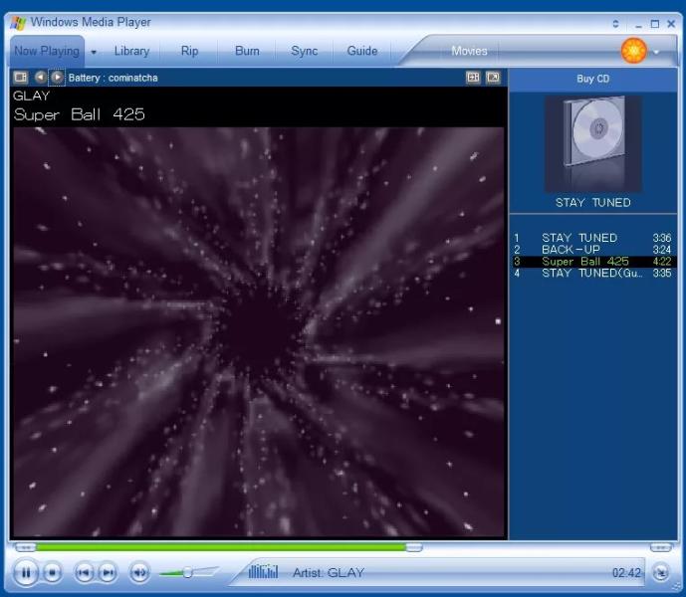Click the STAY TUNED album title text
The image size is (686, 597).
[x=592, y=203]
